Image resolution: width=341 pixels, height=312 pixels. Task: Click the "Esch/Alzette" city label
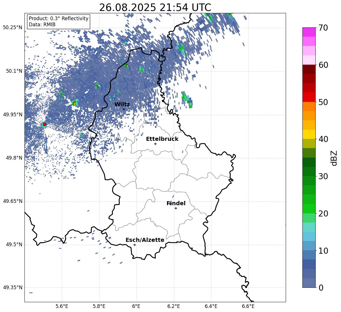point(145,240)
